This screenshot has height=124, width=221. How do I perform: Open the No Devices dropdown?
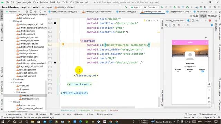click(151, 7)
